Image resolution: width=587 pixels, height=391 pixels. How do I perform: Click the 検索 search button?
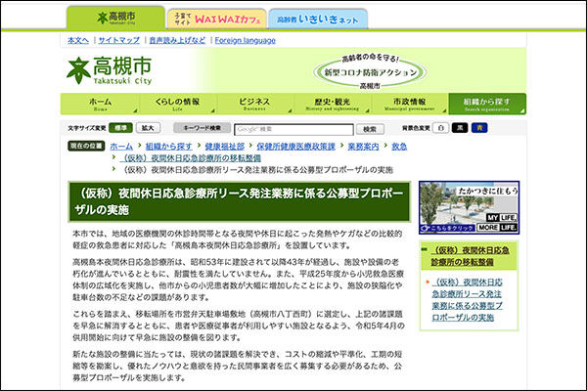pyautogui.click(x=370, y=129)
